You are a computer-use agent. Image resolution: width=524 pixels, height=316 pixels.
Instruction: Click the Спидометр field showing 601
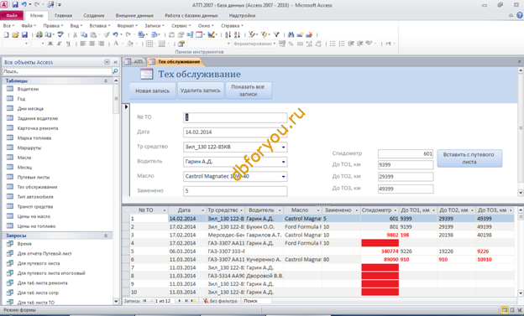pos(406,154)
